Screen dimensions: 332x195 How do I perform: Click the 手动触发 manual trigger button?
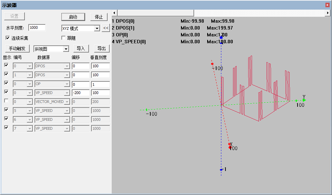coord(17,48)
